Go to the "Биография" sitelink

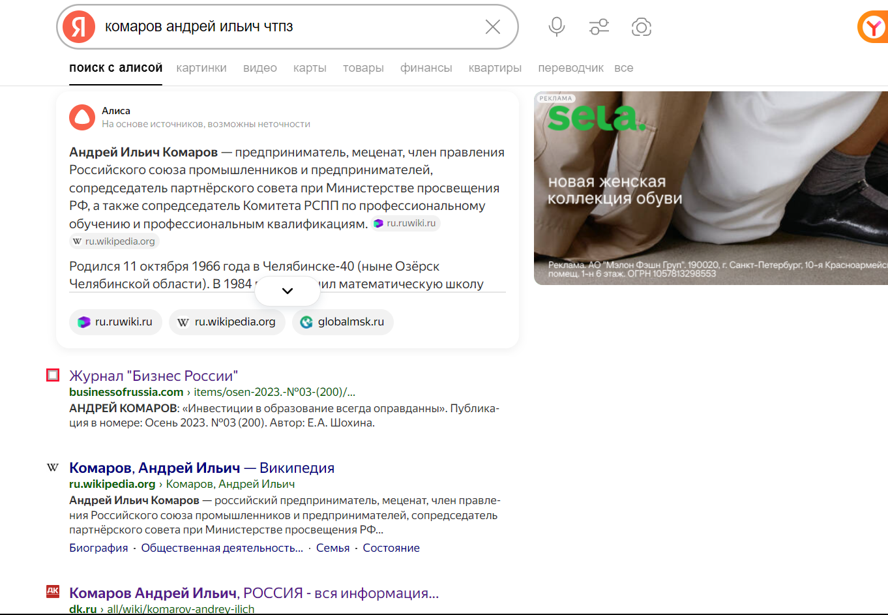[98, 548]
